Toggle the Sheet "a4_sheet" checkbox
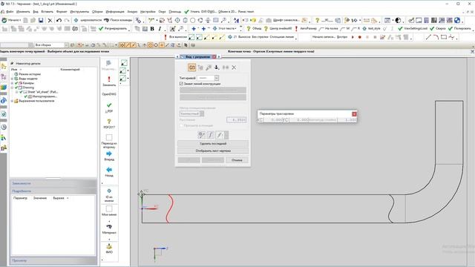The height and width of the screenshot is (267, 475). 21,92
